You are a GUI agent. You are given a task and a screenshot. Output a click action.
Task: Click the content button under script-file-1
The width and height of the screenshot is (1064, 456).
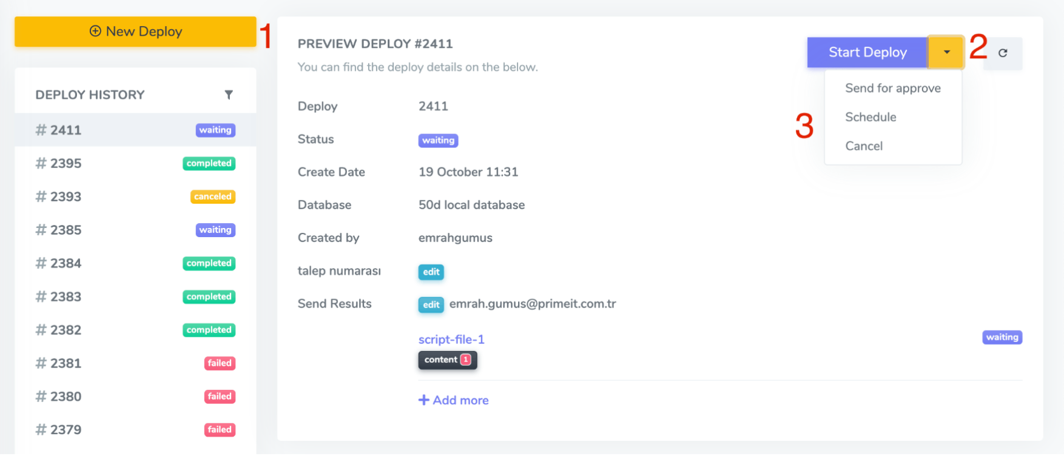441,360
